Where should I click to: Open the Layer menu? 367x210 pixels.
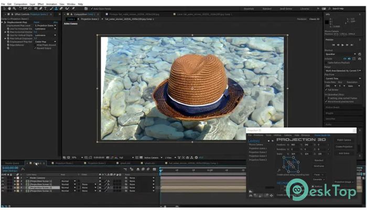click(33, 4)
